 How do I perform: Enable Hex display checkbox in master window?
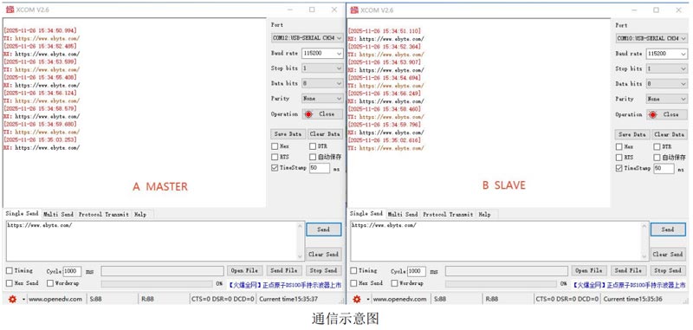coord(275,146)
